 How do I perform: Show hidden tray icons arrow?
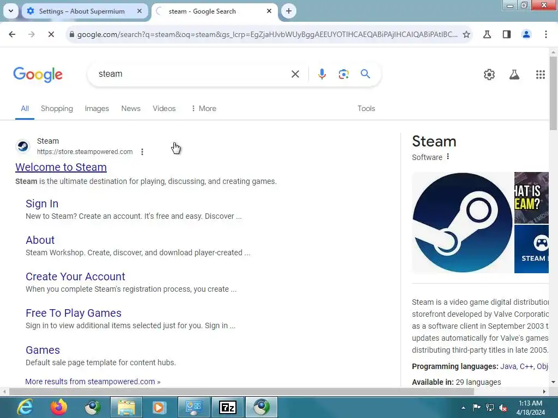[x=463, y=407]
